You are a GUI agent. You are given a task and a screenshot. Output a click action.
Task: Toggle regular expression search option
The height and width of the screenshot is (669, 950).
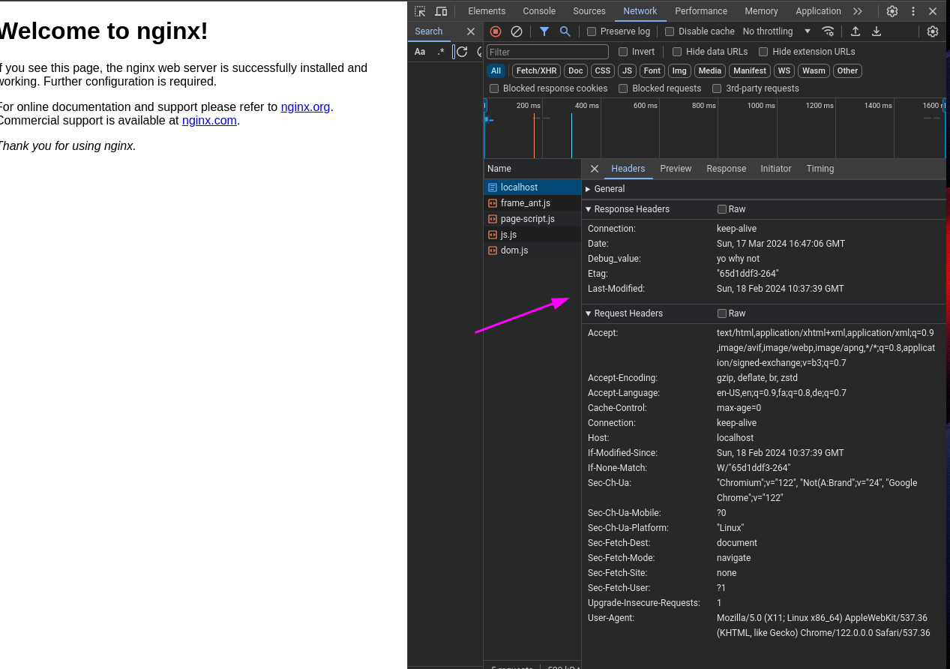tap(441, 52)
